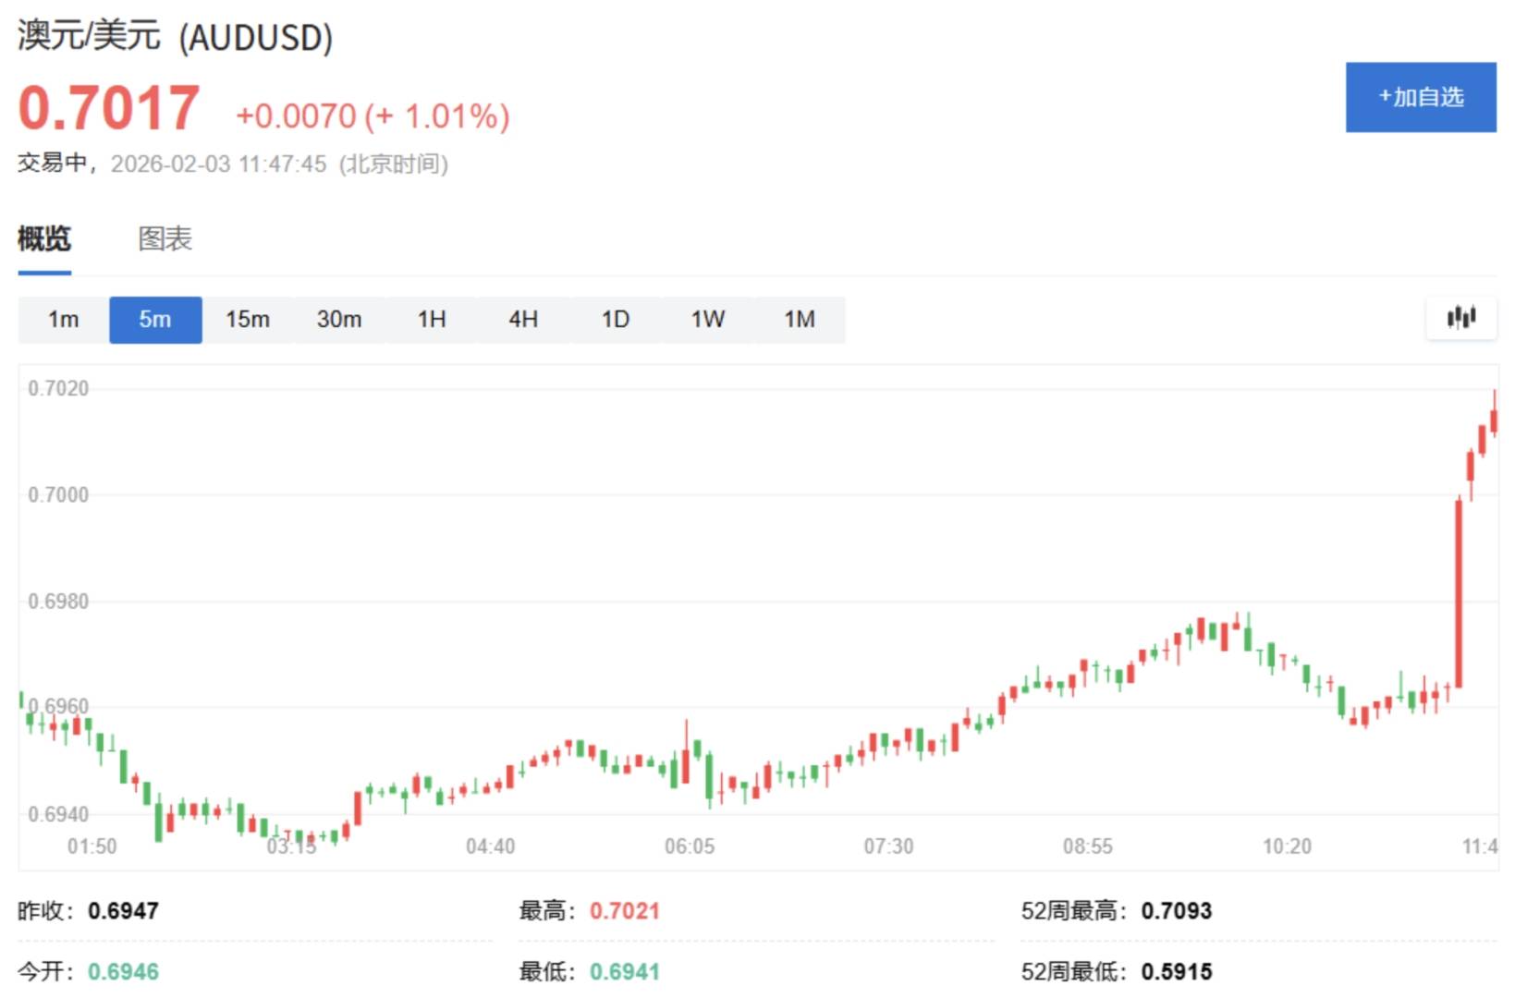Viewport: 1515px width, 998px height.
Task: Open the candlestick chart style icon
Action: [1461, 317]
